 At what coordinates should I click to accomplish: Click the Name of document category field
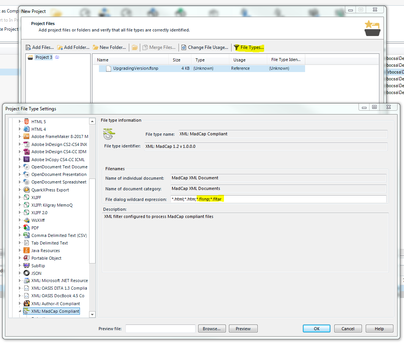(278, 188)
